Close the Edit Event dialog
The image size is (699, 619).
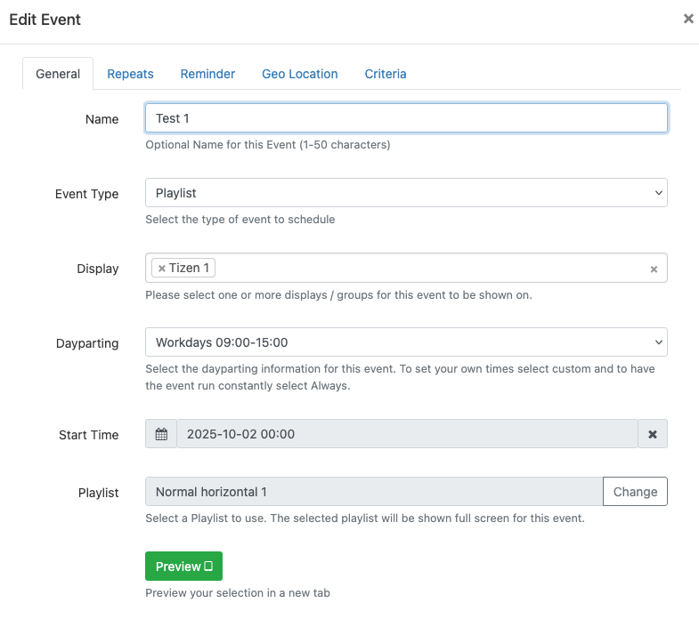coord(688,19)
